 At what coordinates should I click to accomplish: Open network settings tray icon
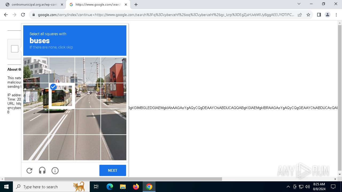click(301, 187)
